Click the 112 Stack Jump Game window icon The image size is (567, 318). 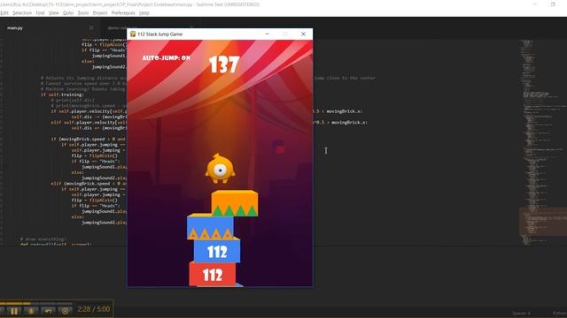pyautogui.click(x=133, y=34)
